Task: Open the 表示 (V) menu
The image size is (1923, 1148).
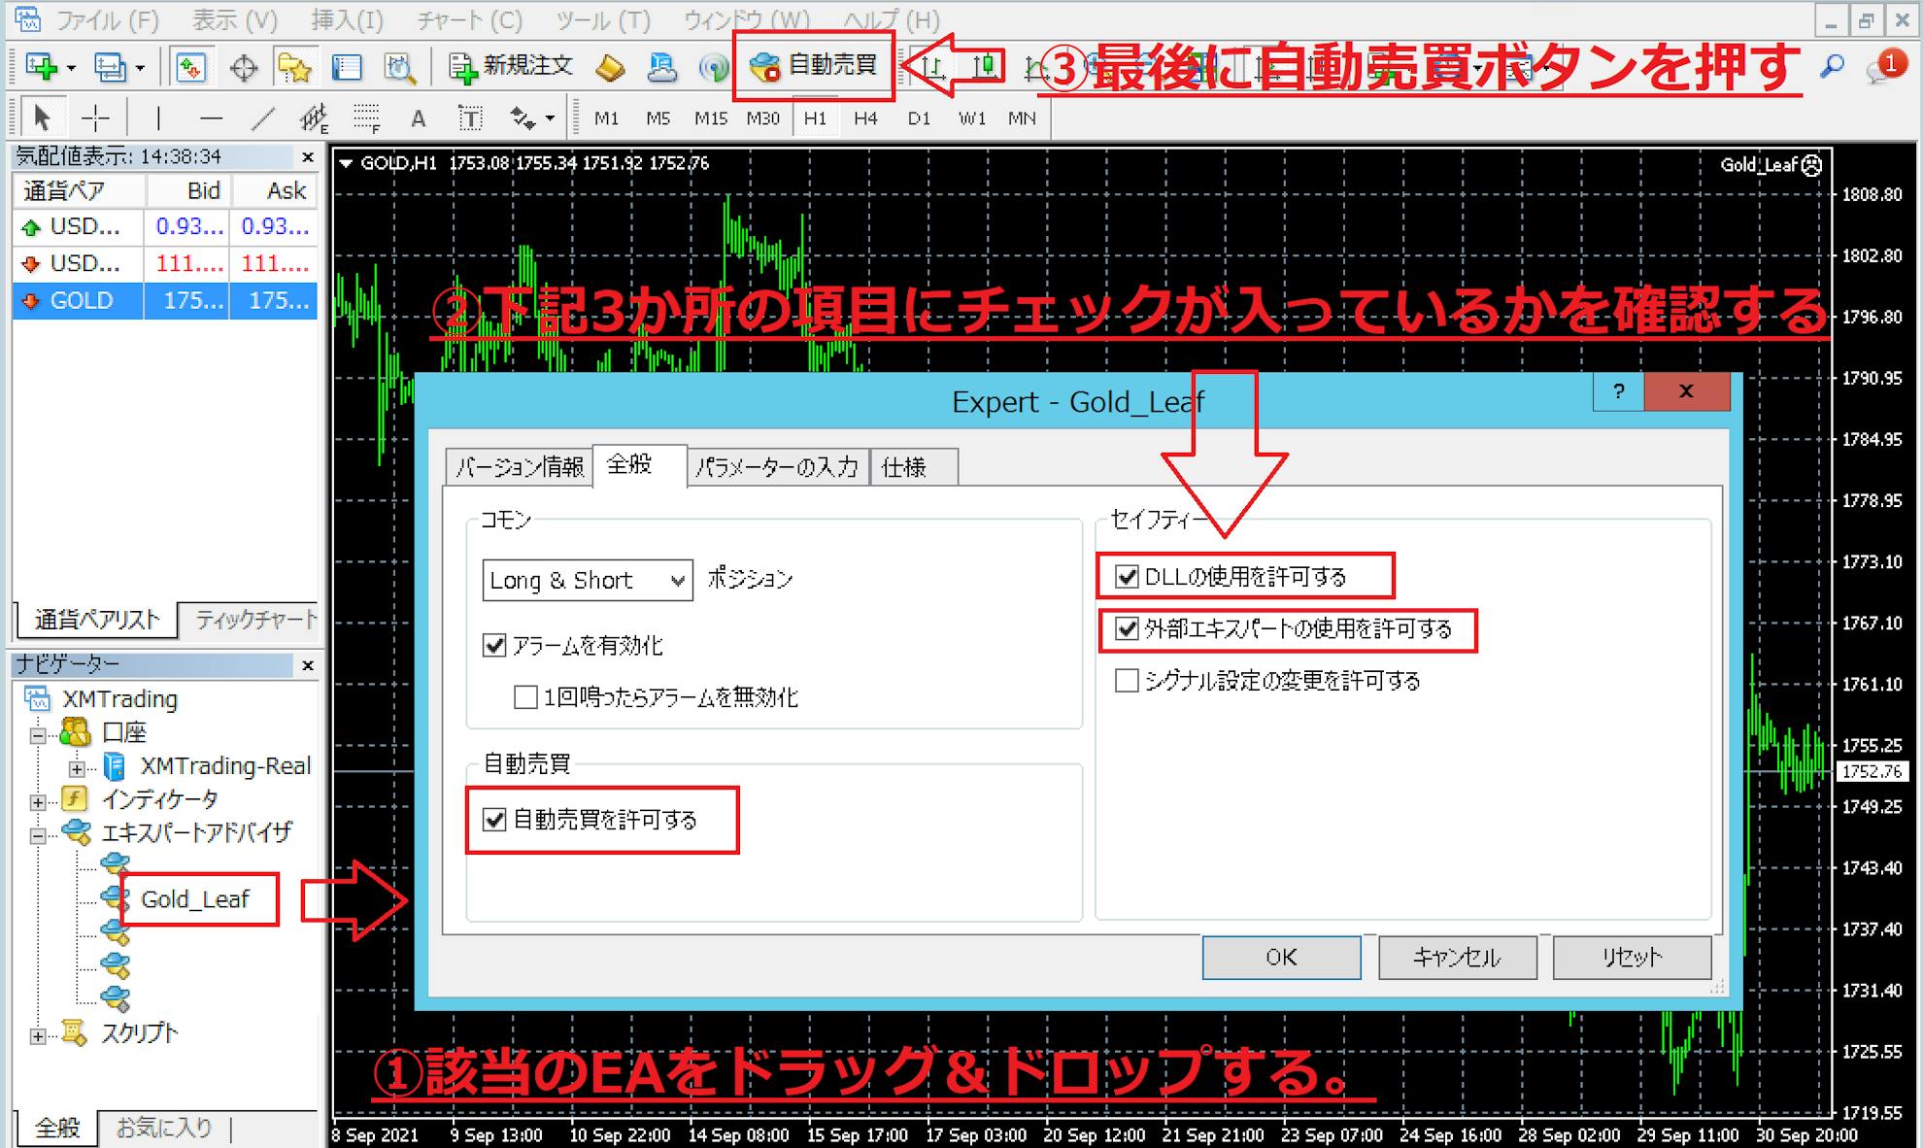Action: click(234, 19)
